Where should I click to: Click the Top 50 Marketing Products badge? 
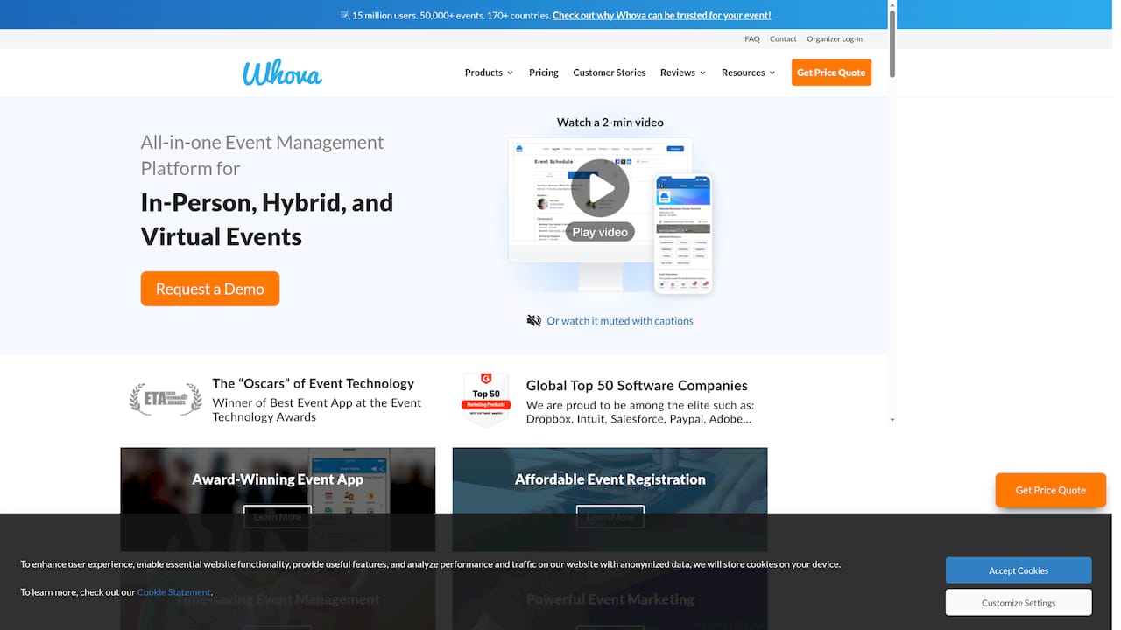pyautogui.click(x=485, y=396)
